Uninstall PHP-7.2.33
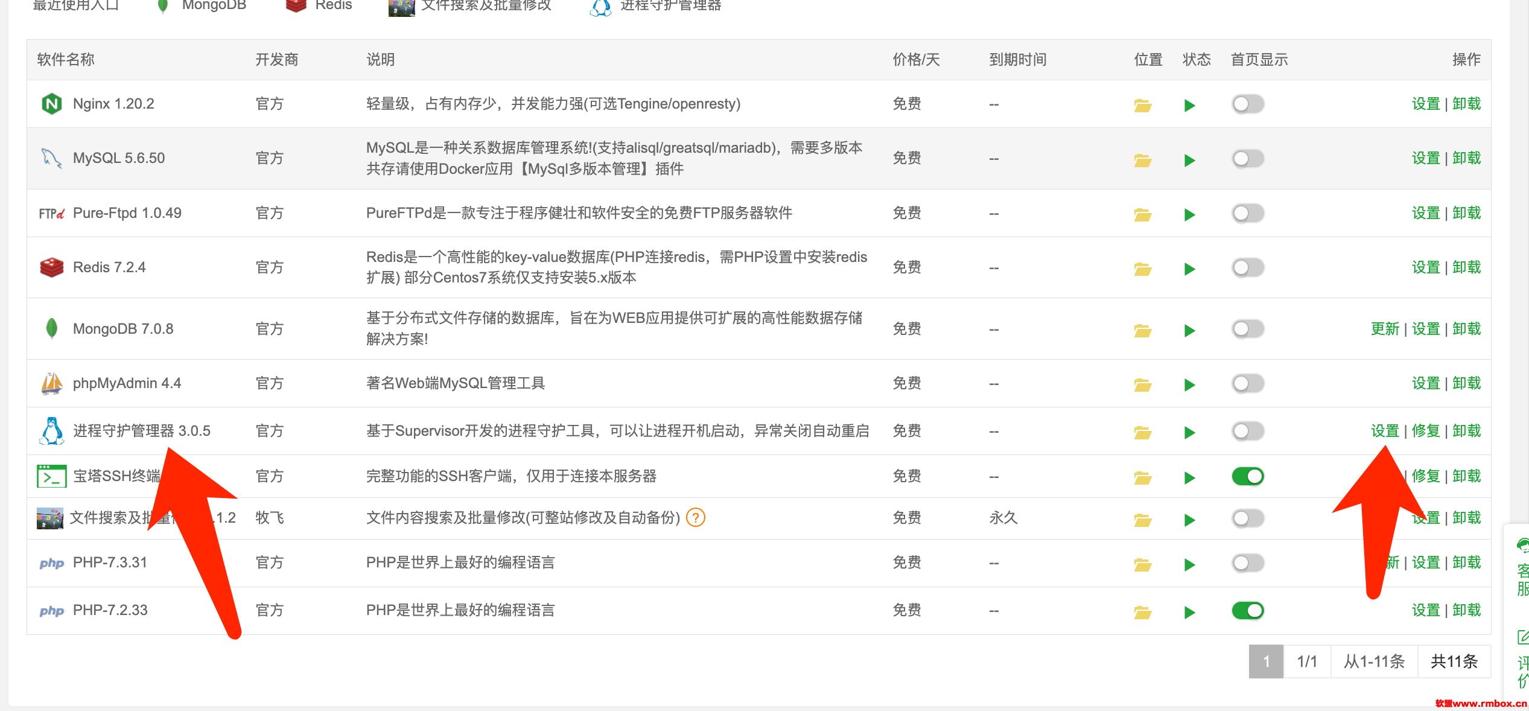Viewport: 1529px width, 711px height. pyautogui.click(x=1467, y=610)
